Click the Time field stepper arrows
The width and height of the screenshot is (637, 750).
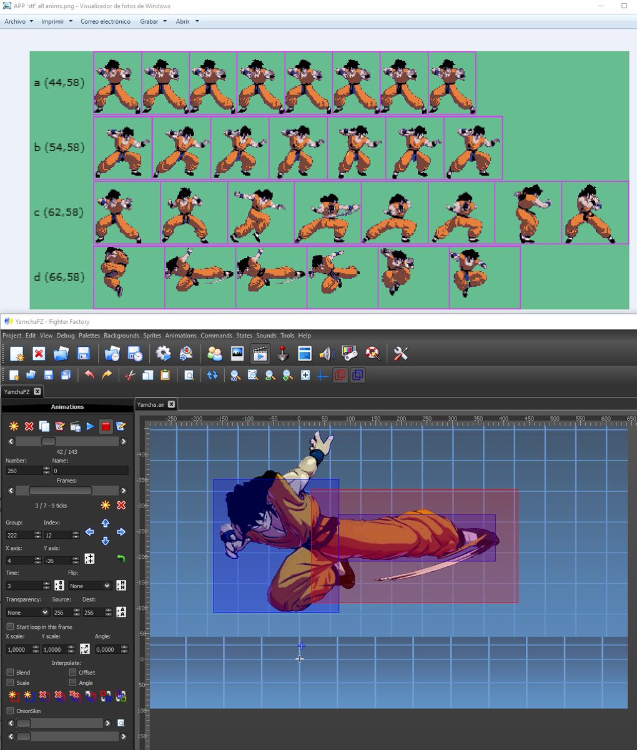point(46,586)
